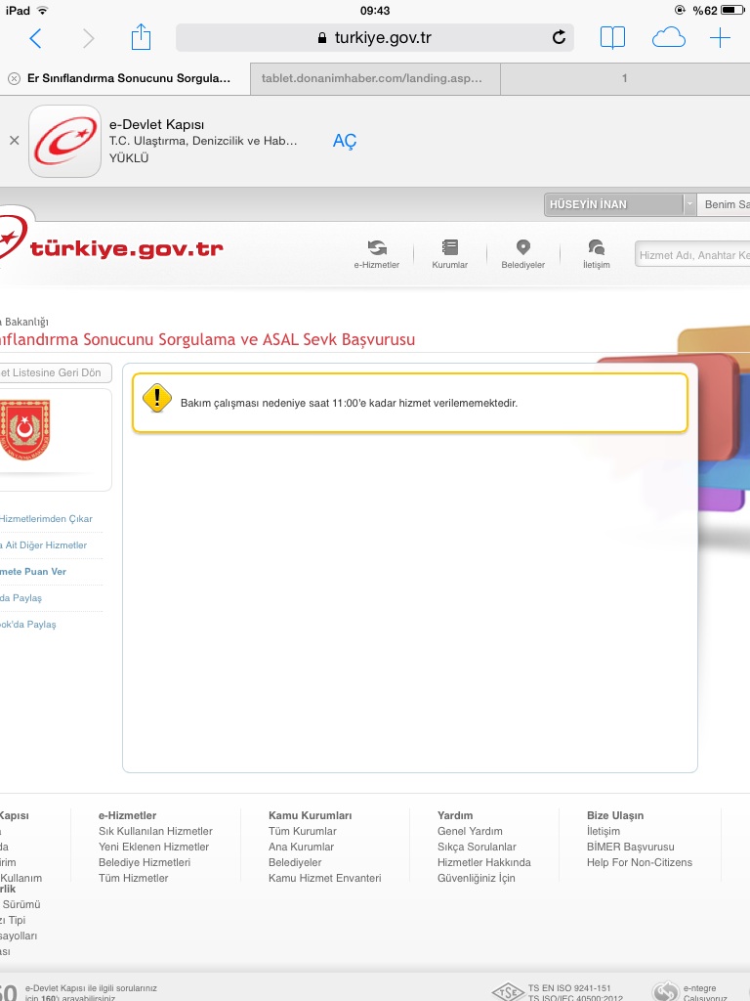
Task: Open Tüm Kurumlar footer link
Action: [303, 831]
